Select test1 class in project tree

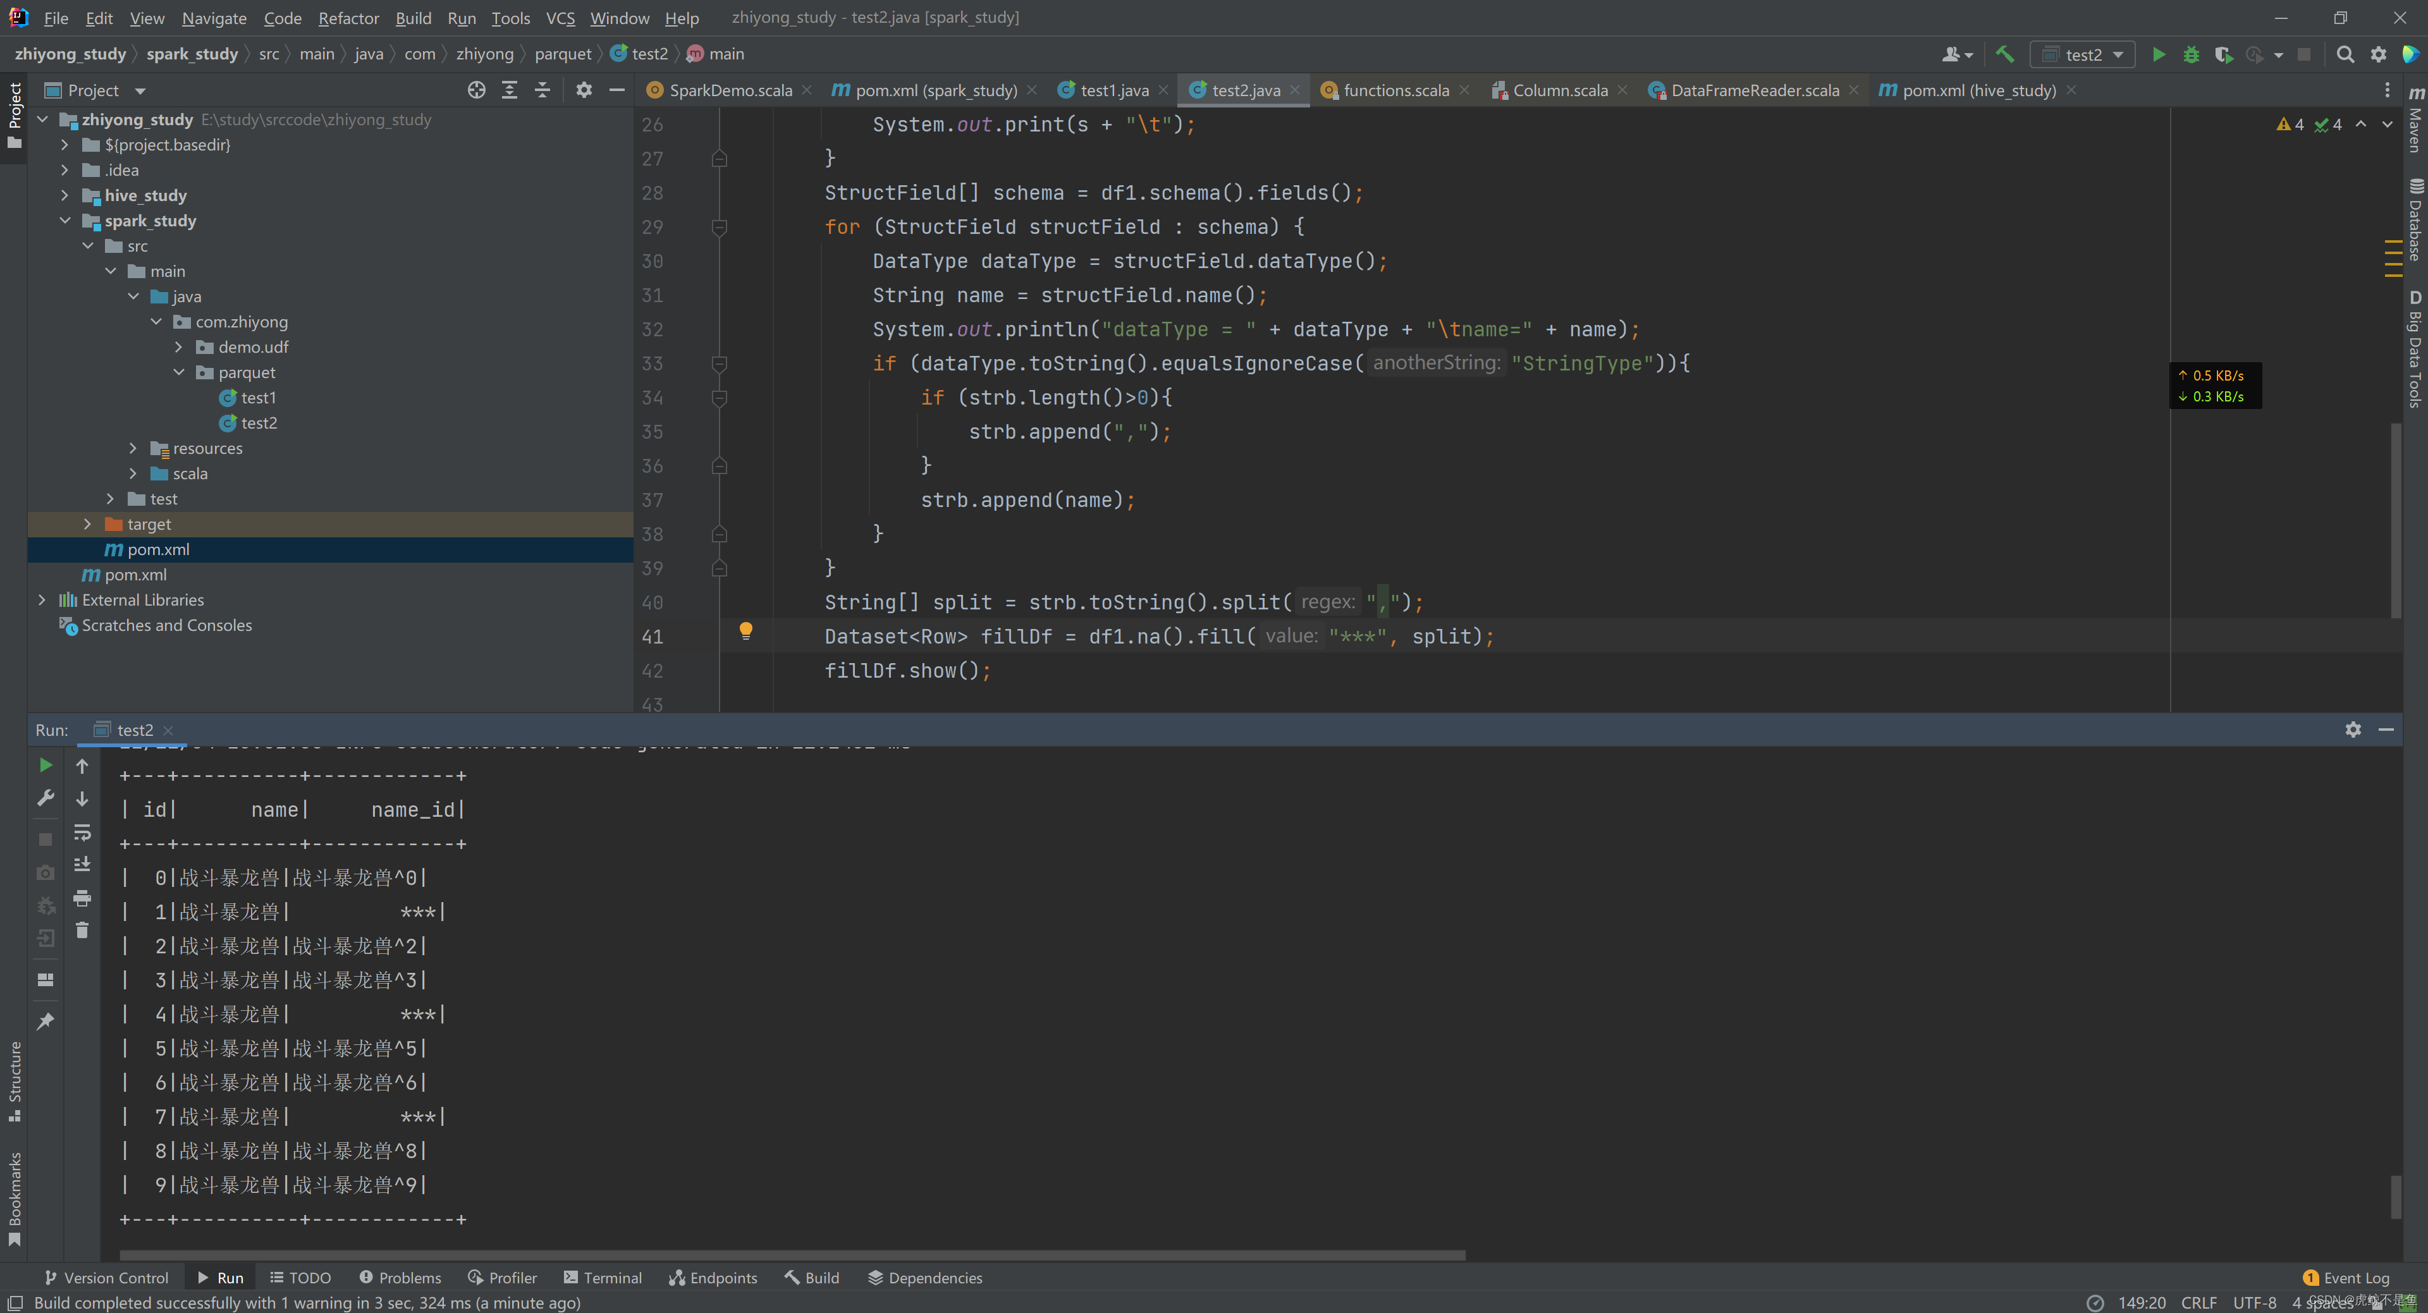coord(258,398)
